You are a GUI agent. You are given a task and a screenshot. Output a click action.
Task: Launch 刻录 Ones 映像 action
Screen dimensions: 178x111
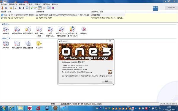[x=39, y=32]
